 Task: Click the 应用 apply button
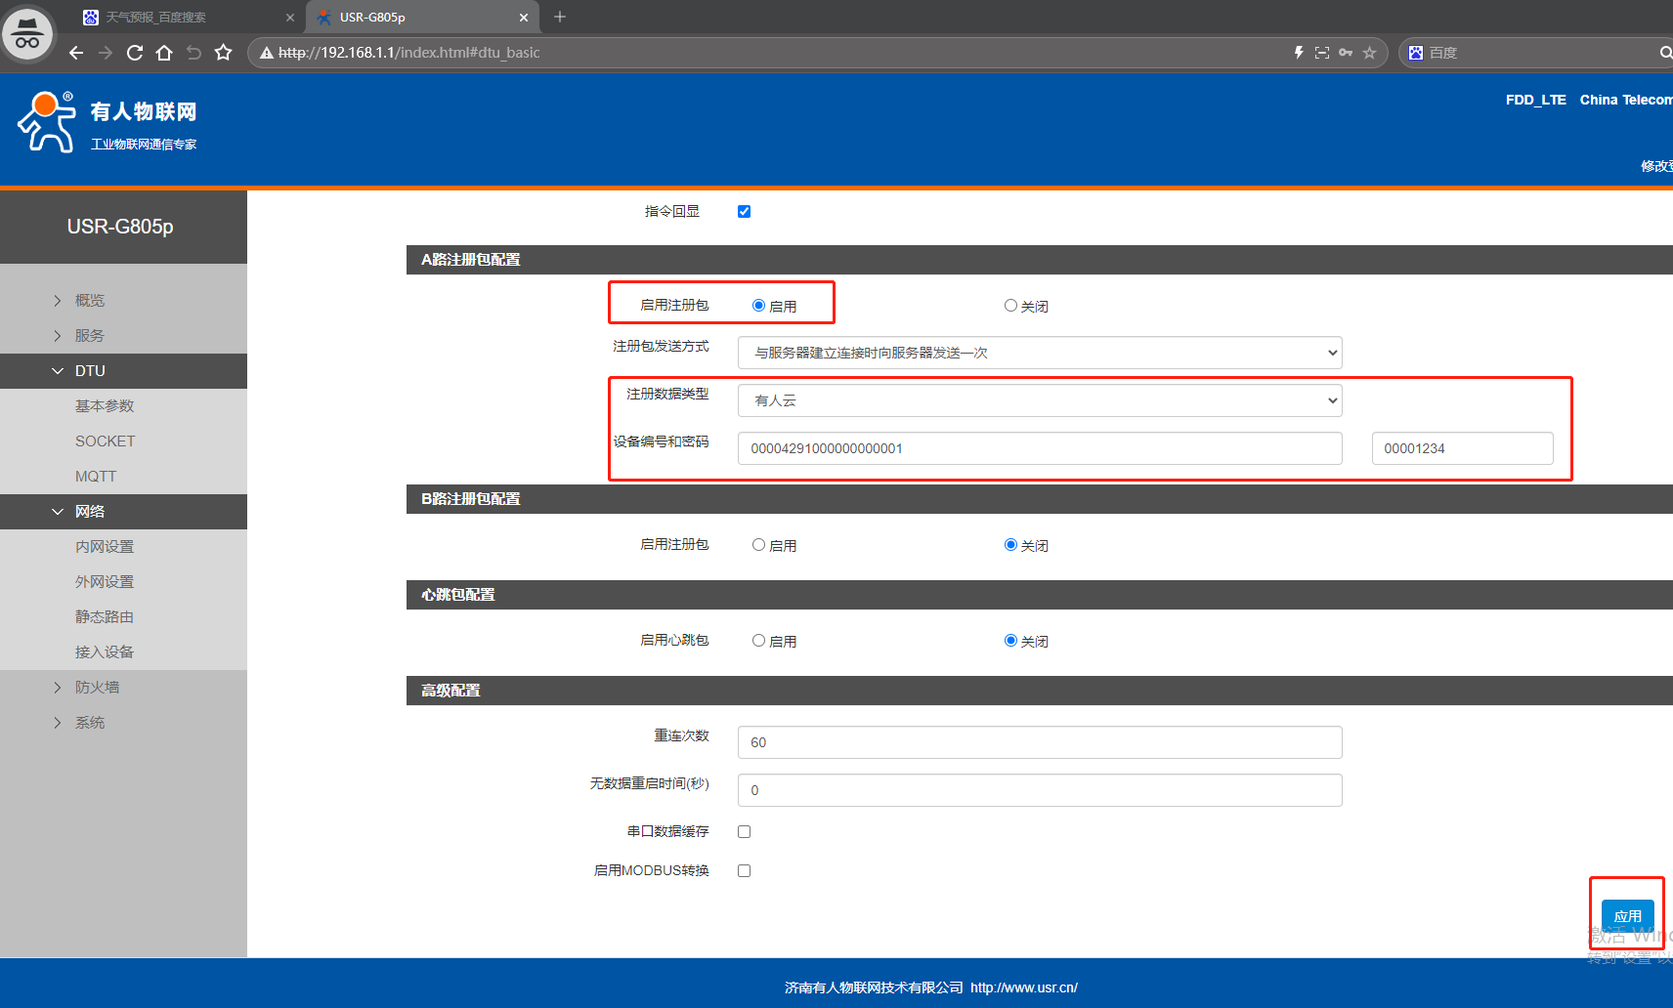[1627, 916]
